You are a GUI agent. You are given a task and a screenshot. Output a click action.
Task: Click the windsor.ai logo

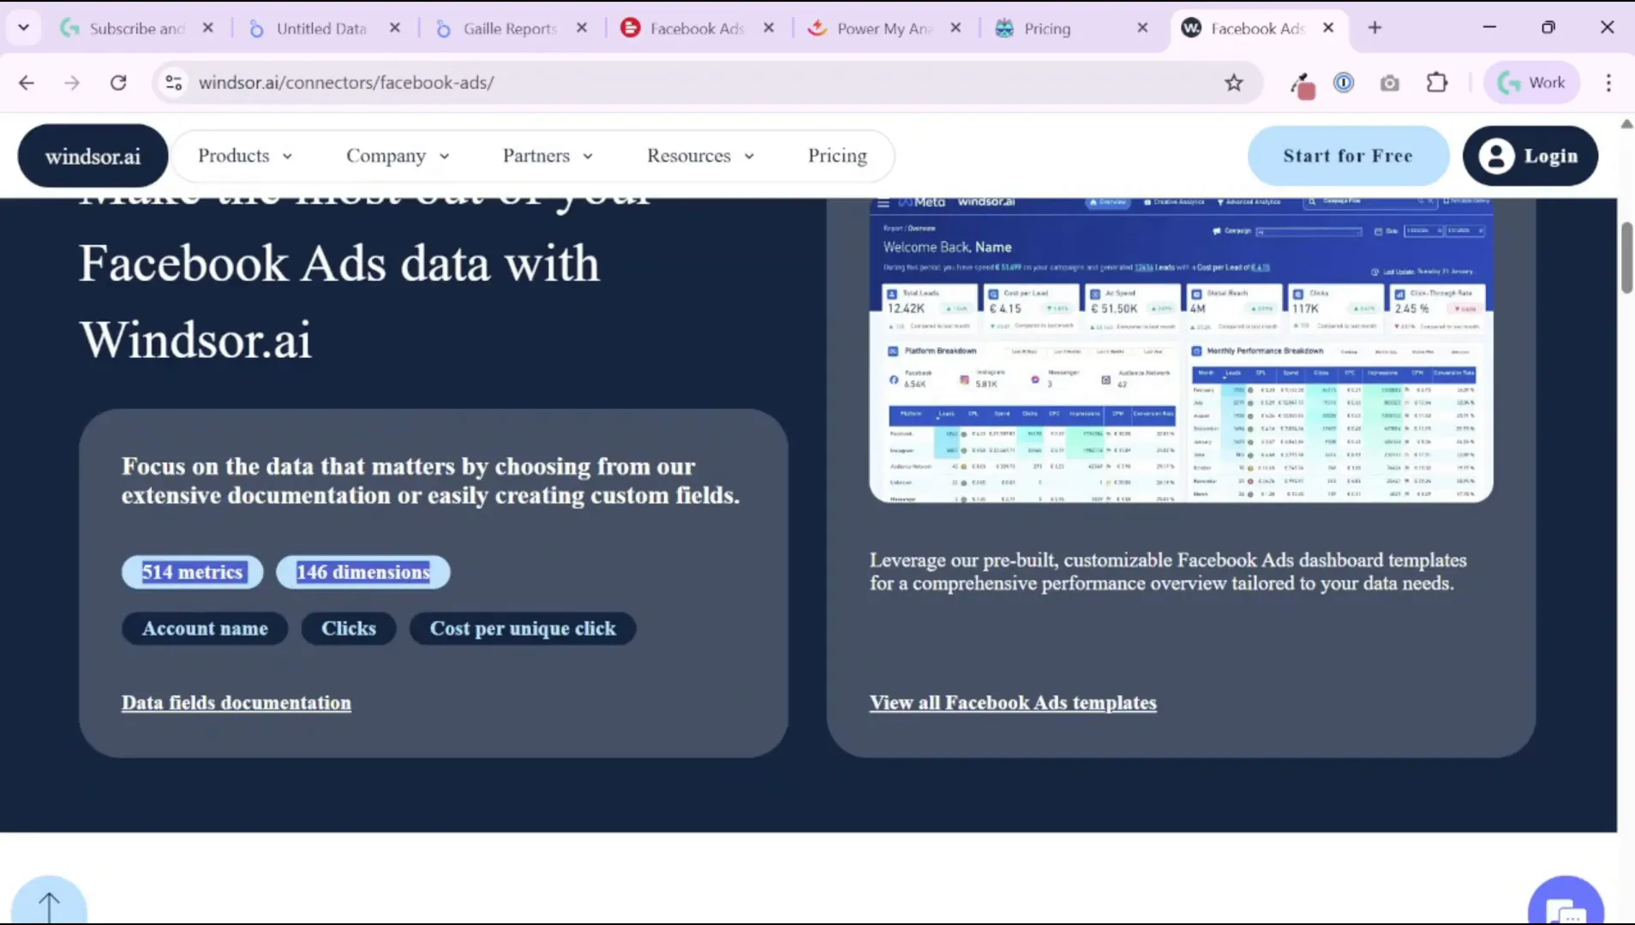(92, 155)
